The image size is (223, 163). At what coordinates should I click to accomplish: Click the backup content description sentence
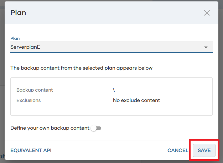pyautogui.click(x=81, y=68)
